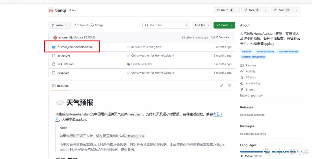Click the Languages progress bar
The height and width of the screenshot is (159, 312).
pyautogui.click(x=271, y=152)
